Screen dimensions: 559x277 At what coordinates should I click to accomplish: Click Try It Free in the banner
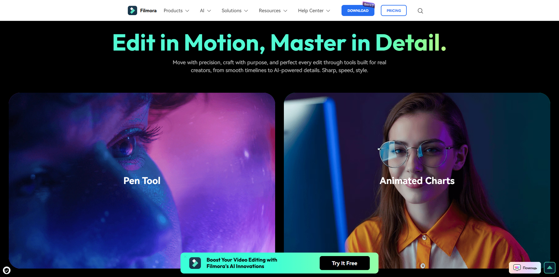point(344,263)
